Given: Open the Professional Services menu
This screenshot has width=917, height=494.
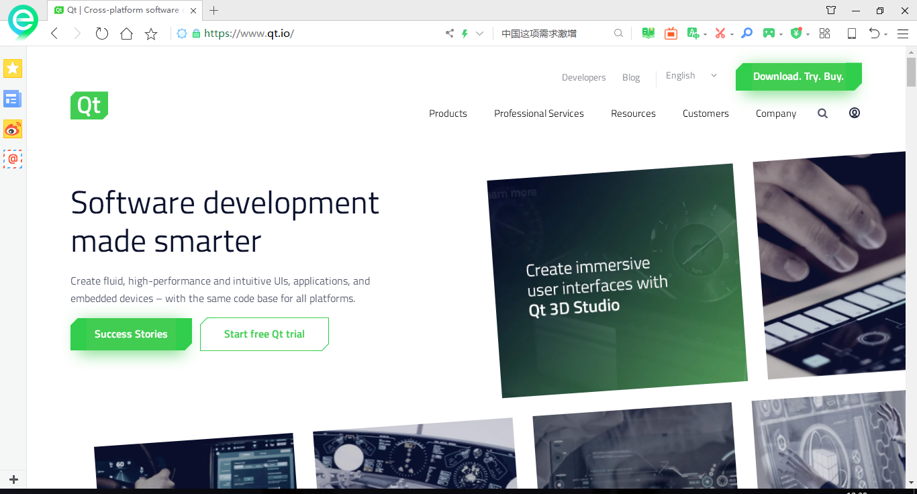Looking at the screenshot, I should click(539, 113).
